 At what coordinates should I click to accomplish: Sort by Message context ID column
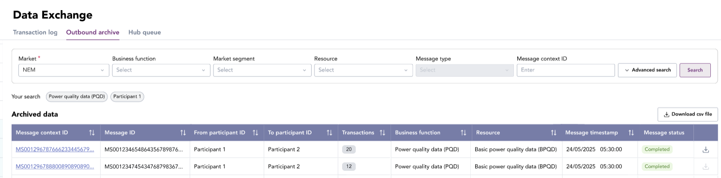(92, 133)
